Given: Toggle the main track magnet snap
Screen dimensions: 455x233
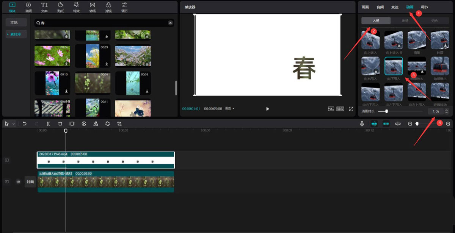Looking at the screenshot, I should click(x=374, y=124).
